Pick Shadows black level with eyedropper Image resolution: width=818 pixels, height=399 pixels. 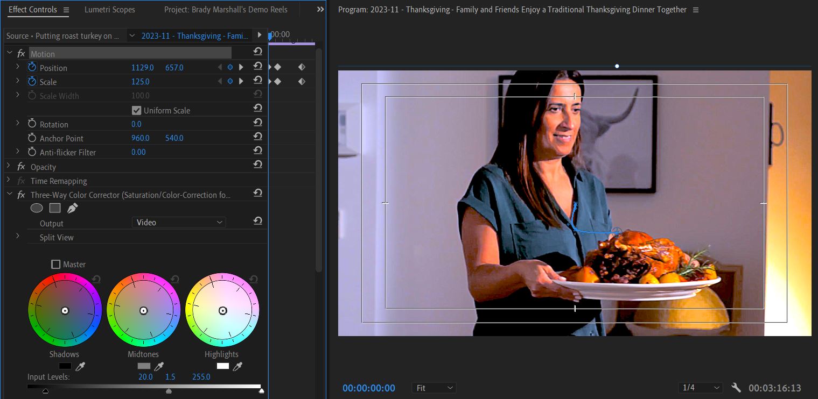(80, 366)
